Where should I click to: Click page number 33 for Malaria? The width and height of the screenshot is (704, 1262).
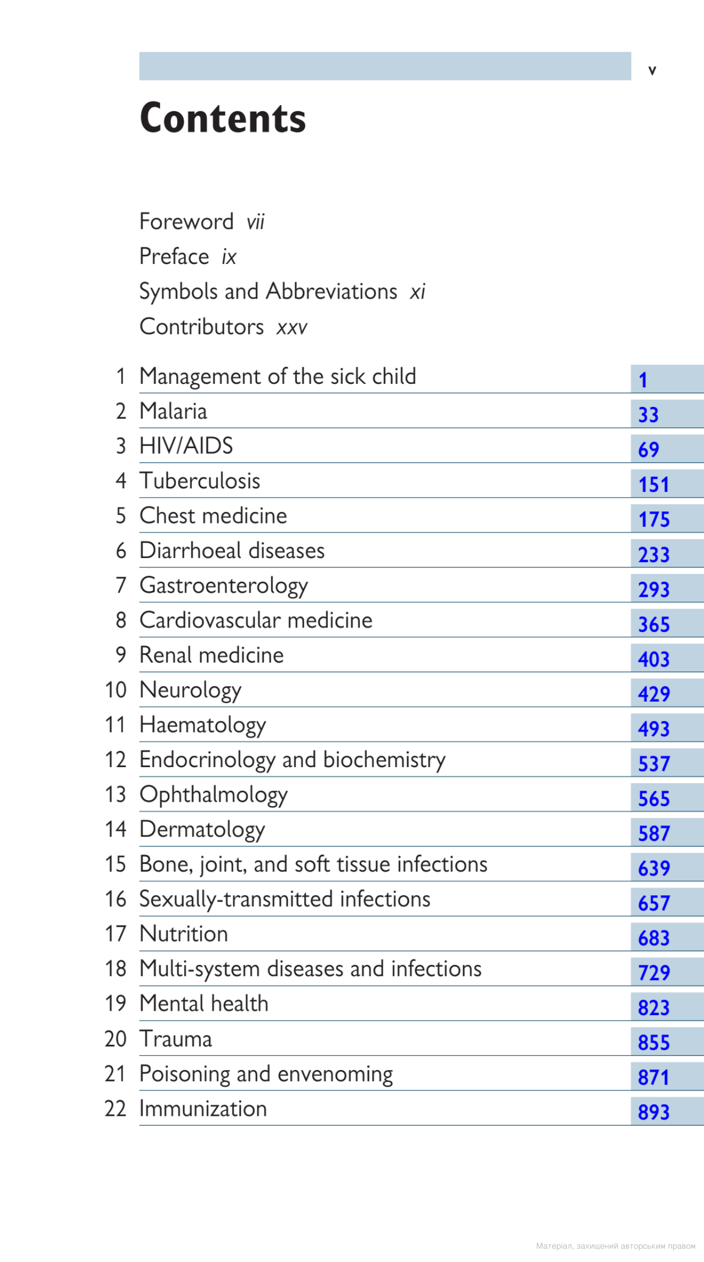click(x=648, y=415)
